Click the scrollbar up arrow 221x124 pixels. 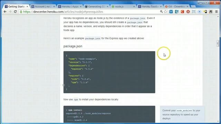click(x=218, y=17)
